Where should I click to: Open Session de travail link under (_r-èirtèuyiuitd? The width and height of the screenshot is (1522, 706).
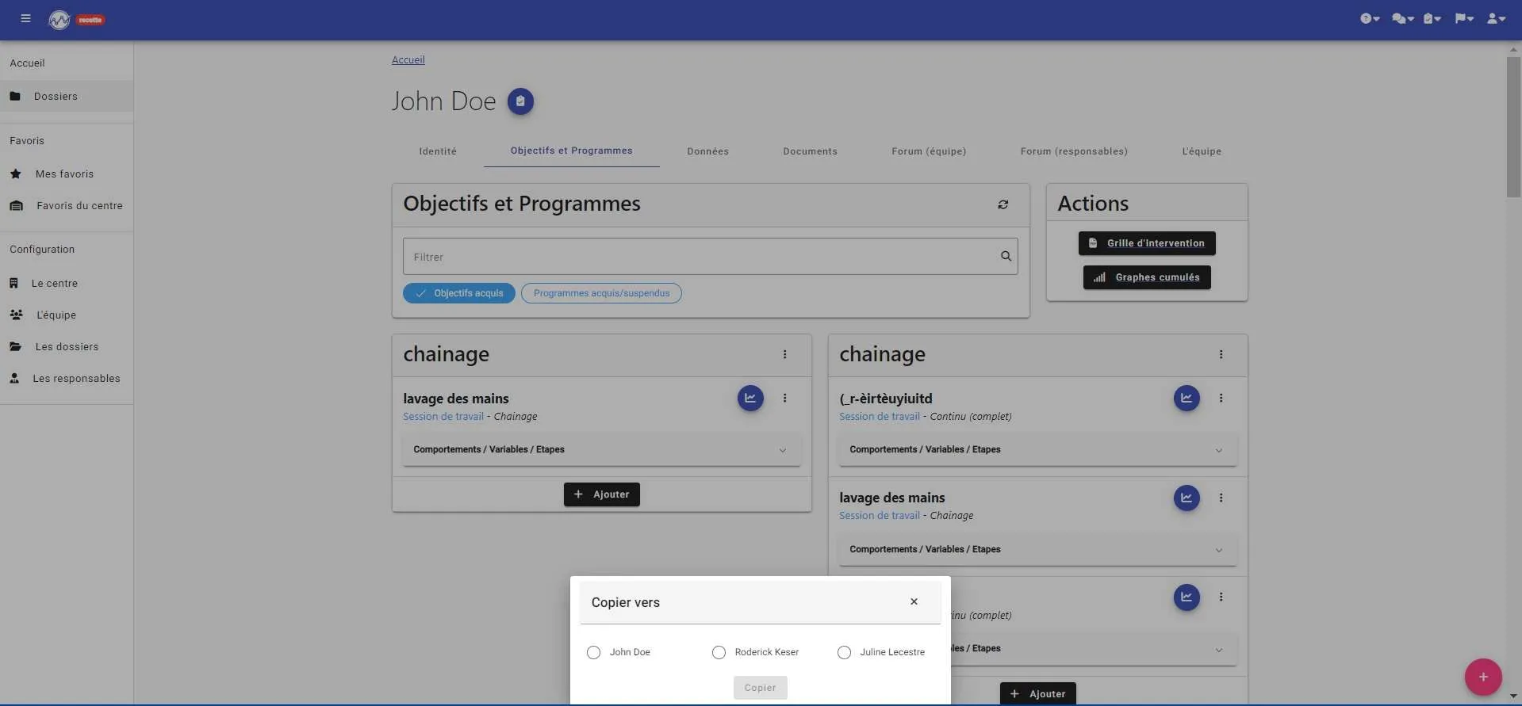pyautogui.click(x=880, y=417)
